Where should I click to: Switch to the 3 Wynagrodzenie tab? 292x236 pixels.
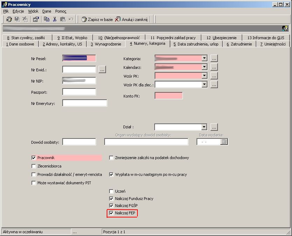[106, 44]
